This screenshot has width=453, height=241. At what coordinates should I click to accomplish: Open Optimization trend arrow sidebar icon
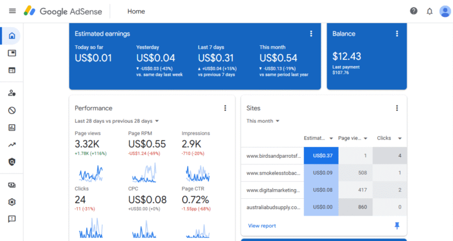pos(12,145)
